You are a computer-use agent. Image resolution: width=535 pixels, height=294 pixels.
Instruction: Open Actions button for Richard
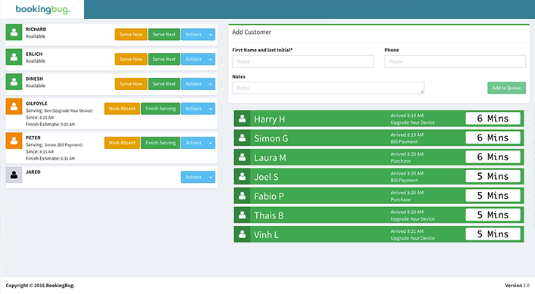[193, 34]
